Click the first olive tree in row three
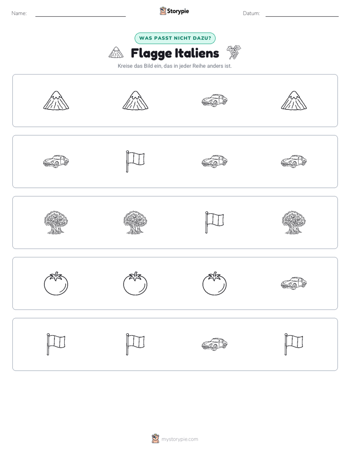 (x=56, y=222)
